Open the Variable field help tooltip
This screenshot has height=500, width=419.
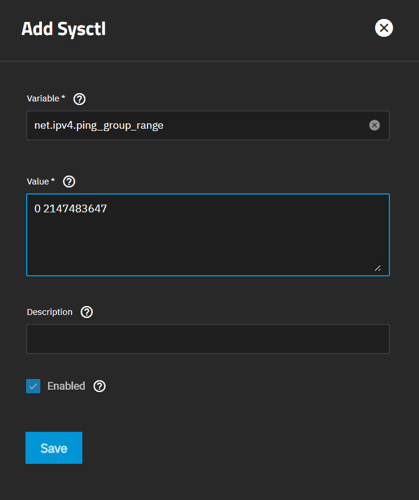(x=79, y=98)
